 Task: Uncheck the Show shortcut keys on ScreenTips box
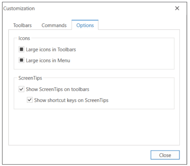[x=30, y=100]
